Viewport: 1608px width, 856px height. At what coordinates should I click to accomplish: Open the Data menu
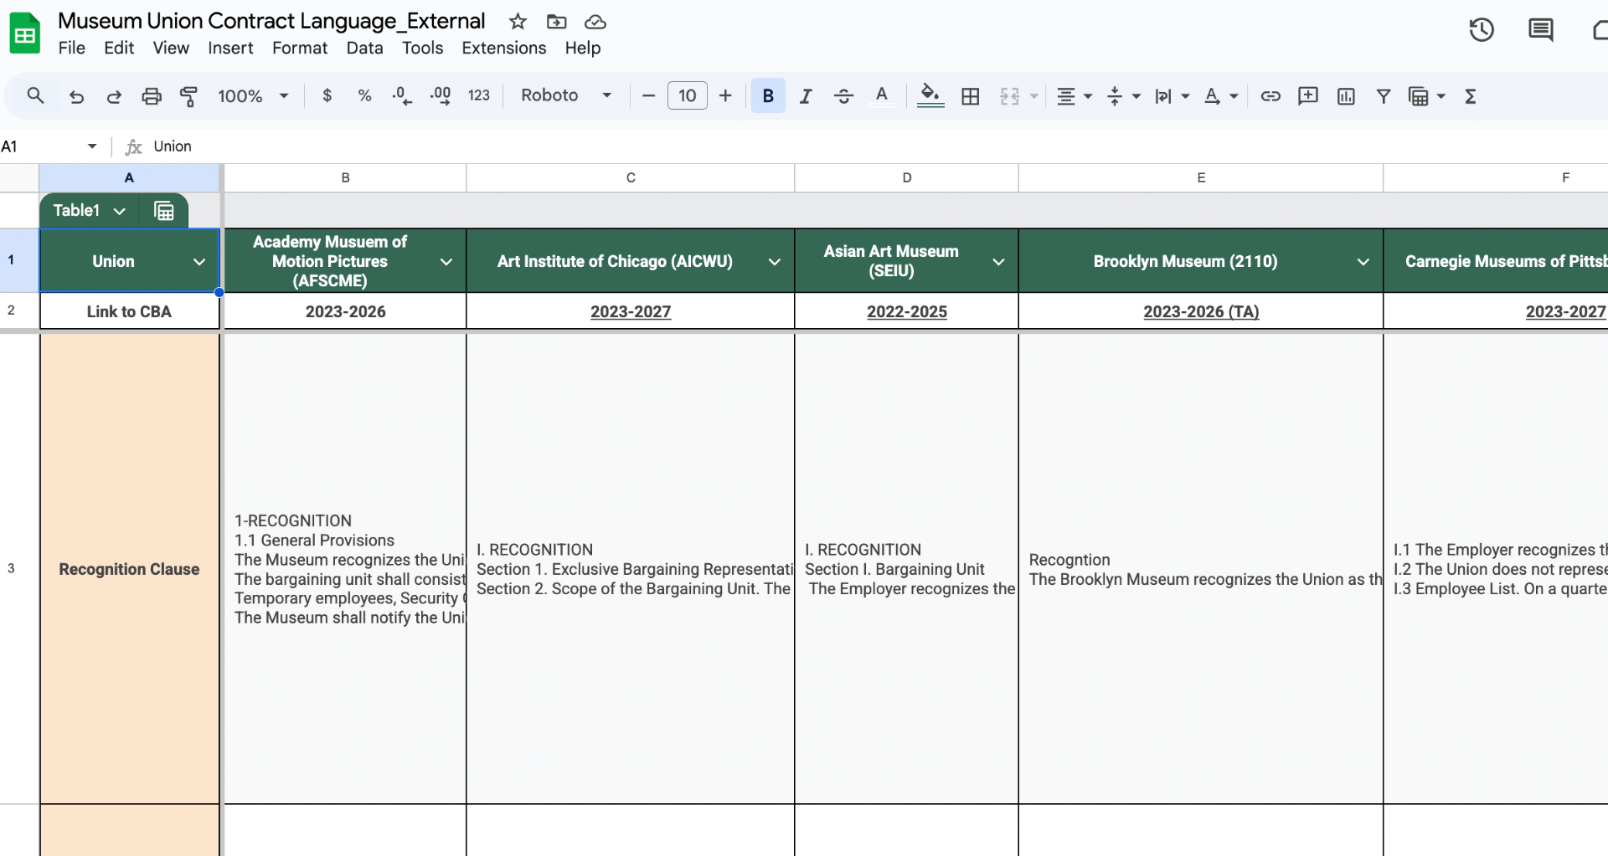coord(364,48)
